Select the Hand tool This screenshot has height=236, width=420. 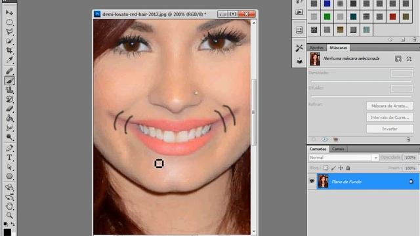pyautogui.click(x=9, y=206)
